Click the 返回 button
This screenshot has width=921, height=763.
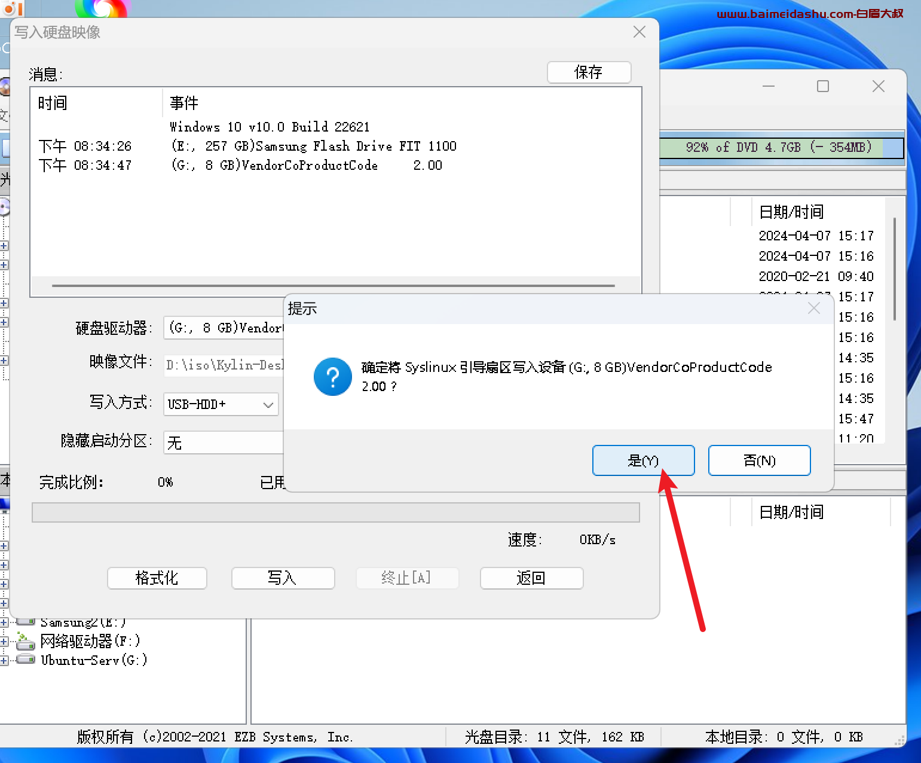tap(531, 578)
